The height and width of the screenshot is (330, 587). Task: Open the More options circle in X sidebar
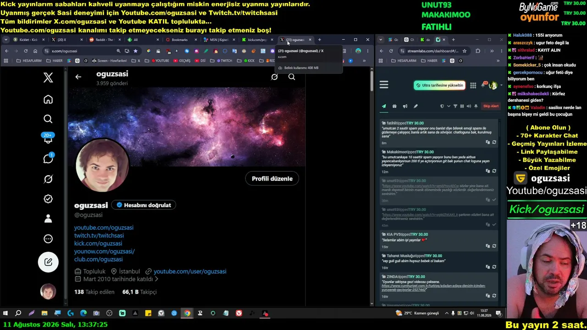48,239
